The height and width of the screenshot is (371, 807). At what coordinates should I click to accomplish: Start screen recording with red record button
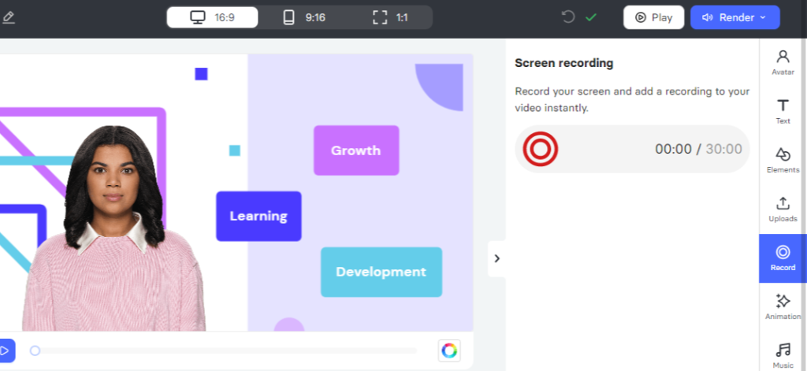541,149
